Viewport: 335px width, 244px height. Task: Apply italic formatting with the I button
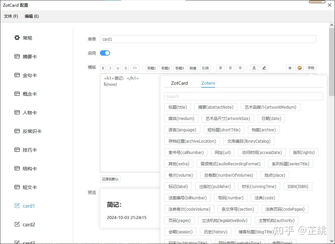(110, 68)
